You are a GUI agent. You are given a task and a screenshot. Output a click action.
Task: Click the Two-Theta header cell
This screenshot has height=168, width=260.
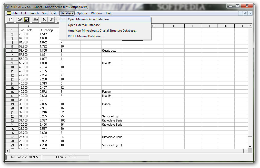29,30
